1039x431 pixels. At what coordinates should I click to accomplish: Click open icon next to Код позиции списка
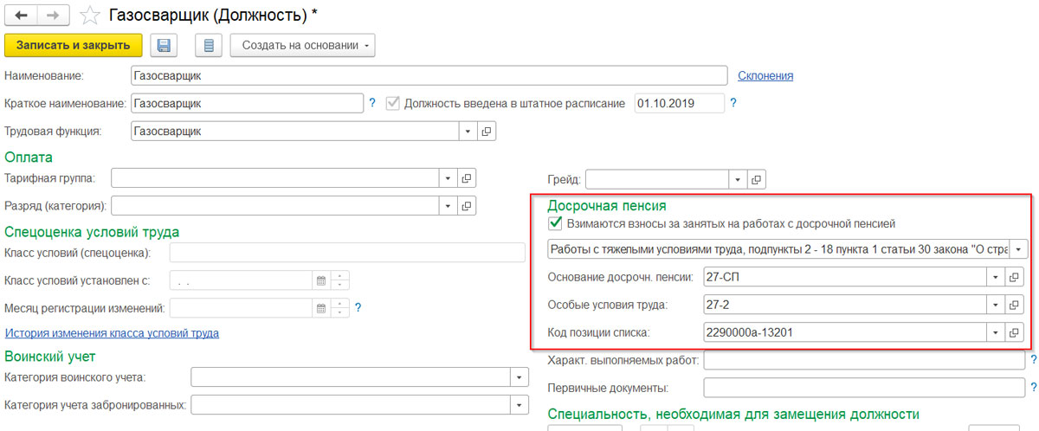1014,332
